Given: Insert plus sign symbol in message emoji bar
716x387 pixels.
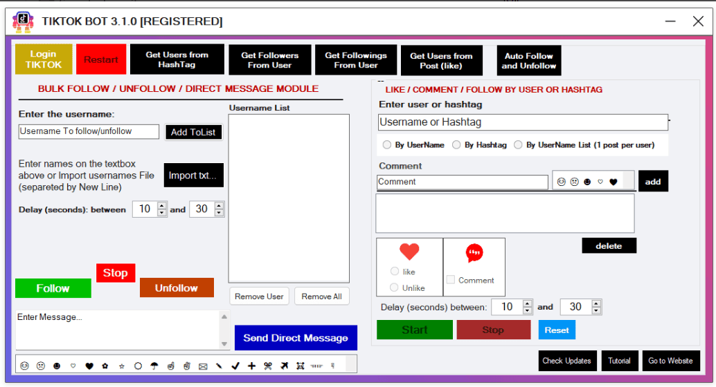Looking at the screenshot, I should click(x=251, y=366).
